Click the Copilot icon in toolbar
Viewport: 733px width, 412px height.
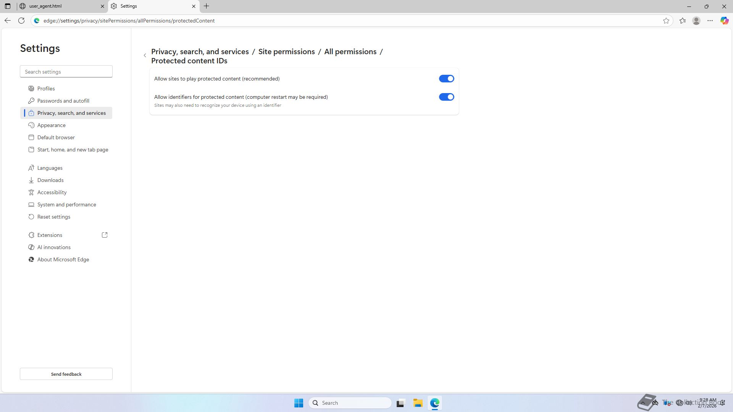(724, 21)
